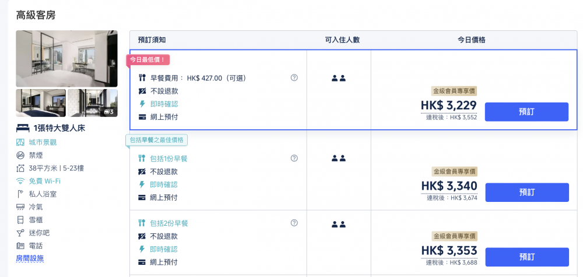Book the HK$ 3,340 rate with 預訂
The height and width of the screenshot is (277, 583).
pyautogui.click(x=527, y=193)
